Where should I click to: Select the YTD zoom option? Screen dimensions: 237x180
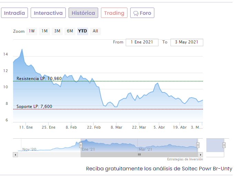pos(83,31)
